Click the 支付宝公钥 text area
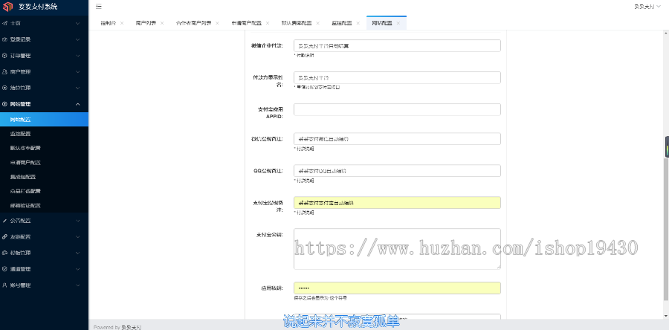This screenshot has width=669, height=330. (397, 249)
